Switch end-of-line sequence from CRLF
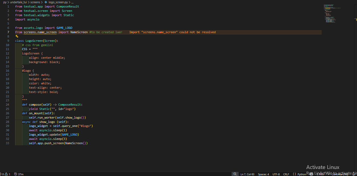 [x=286, y=174]
